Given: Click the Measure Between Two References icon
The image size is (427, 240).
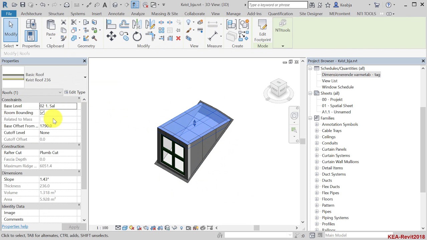Looking at the screenshot, I should 212,24.
